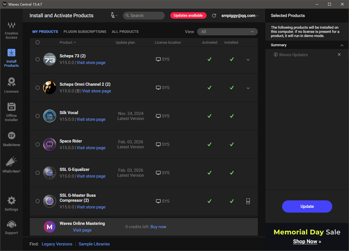The image size is (349, 251).
Task: Switch to the MY PRODUCTS tab
Action: pos(45,32)
